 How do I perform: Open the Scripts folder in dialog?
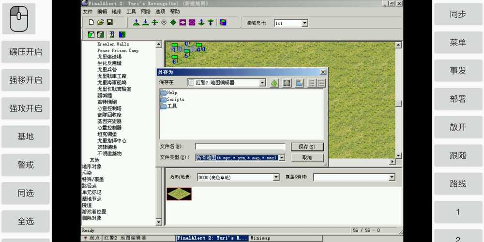coord(172,99)
